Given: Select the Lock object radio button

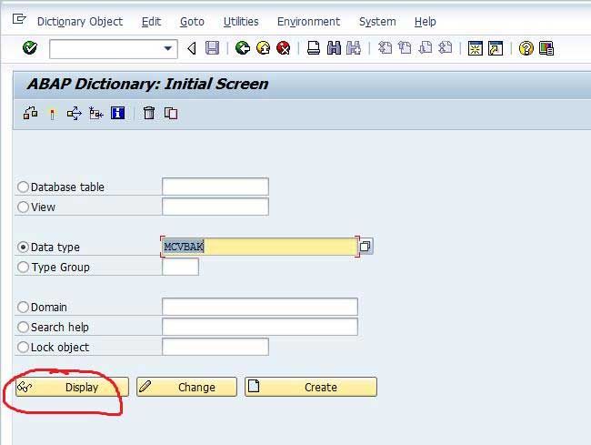Looking at the screenshot, I should 23,347.
